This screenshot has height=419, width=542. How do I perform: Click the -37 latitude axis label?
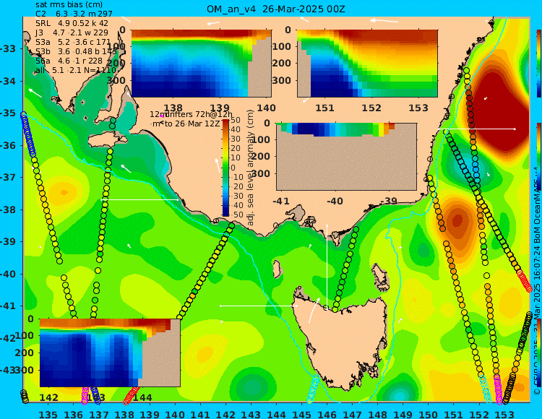click(x=8, y=178)
